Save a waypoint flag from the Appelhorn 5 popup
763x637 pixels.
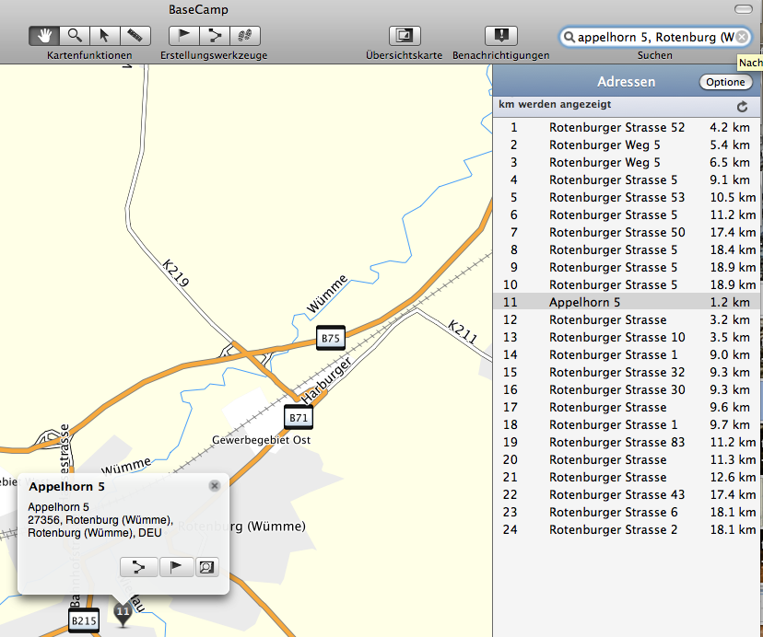(x=176, y=567)
